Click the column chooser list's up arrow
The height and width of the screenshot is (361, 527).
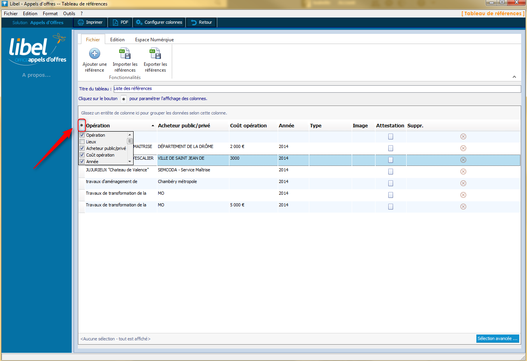point(130,135)
